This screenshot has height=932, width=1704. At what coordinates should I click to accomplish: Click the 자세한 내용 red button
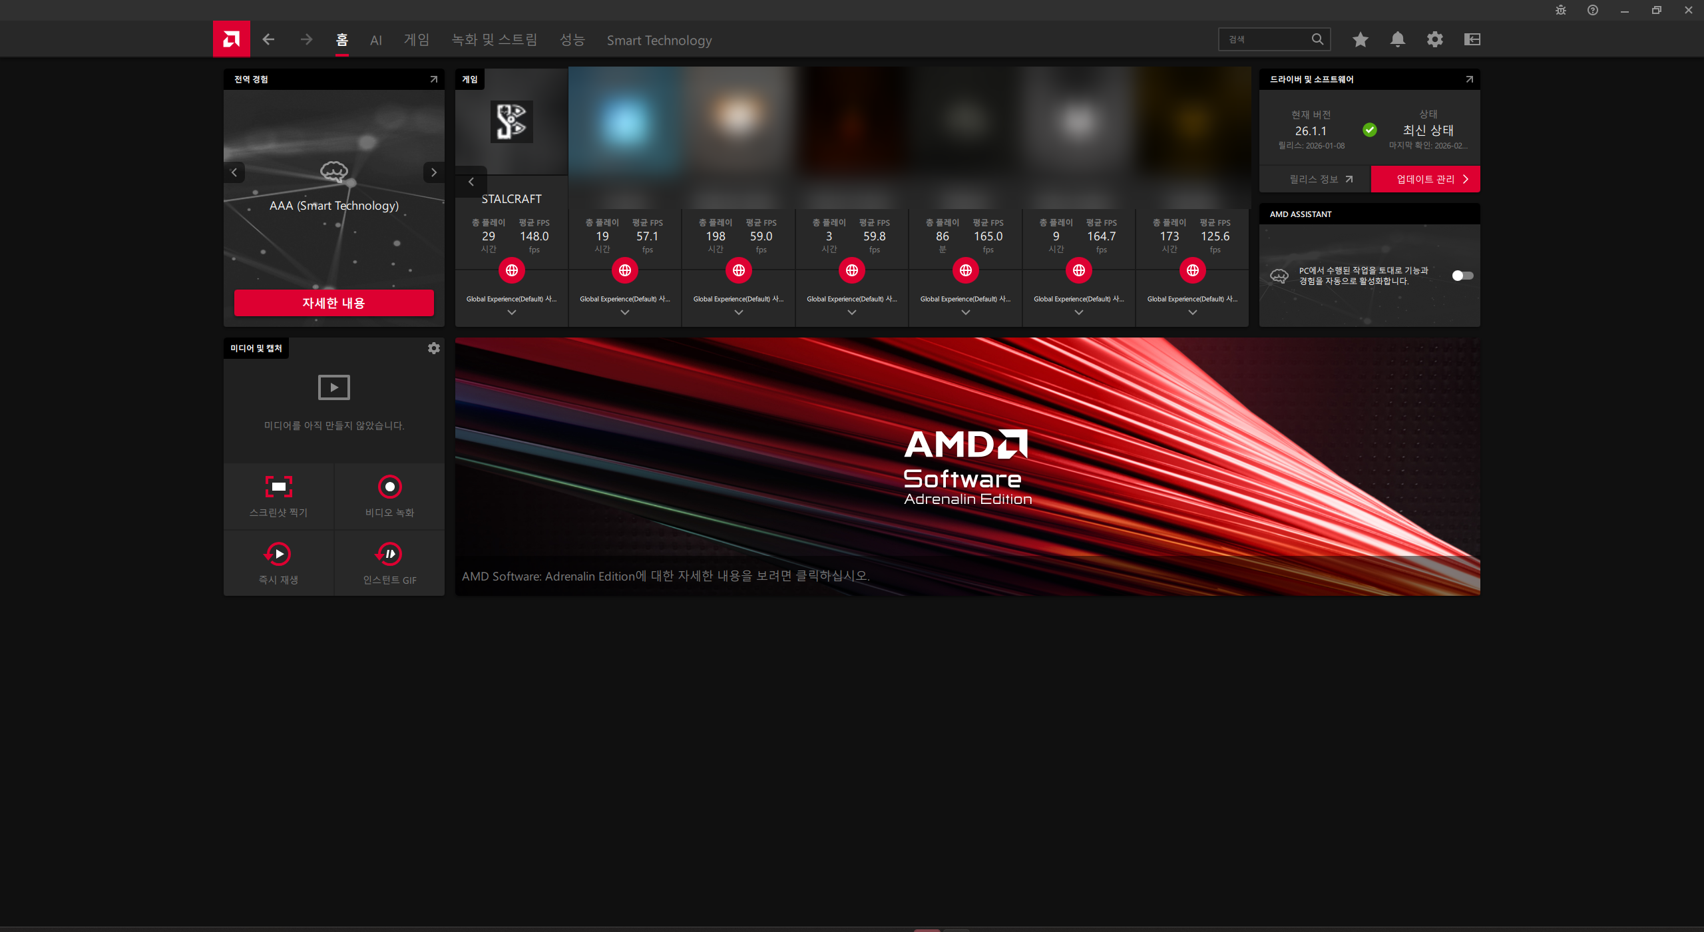click(x=333, y=303)
